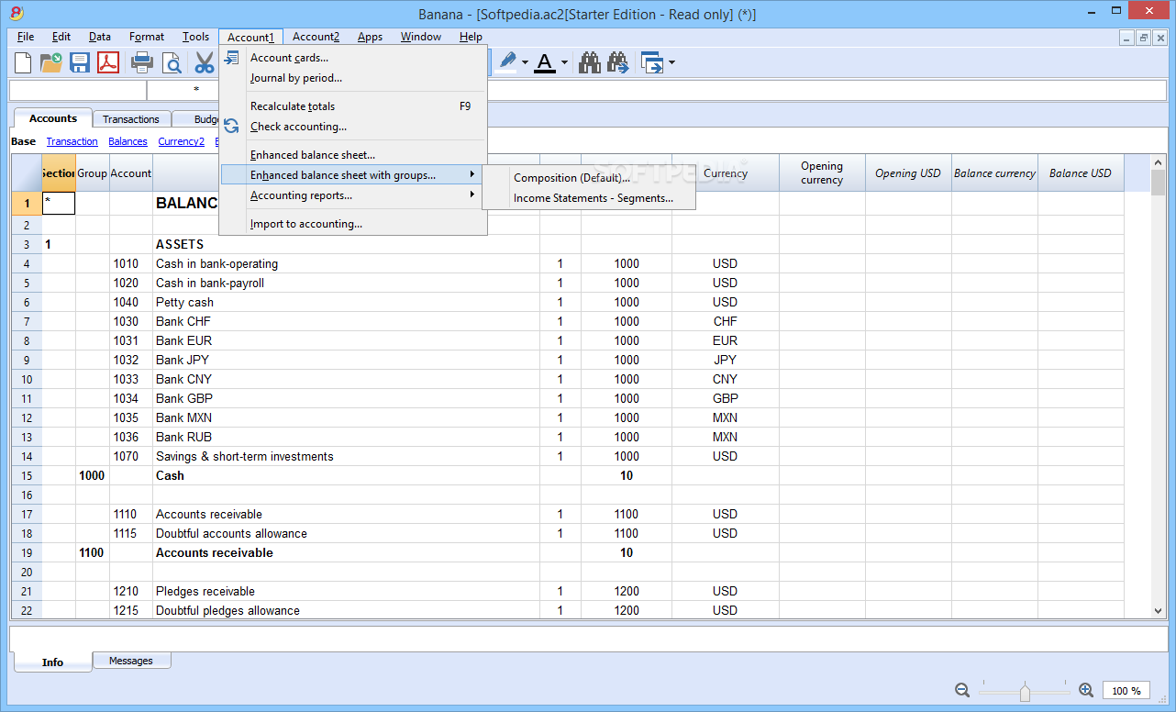The height and width of the screenshot is (712, 1176).
Task: Click the zoom out magnifier icon
Action: click(962, 690)
